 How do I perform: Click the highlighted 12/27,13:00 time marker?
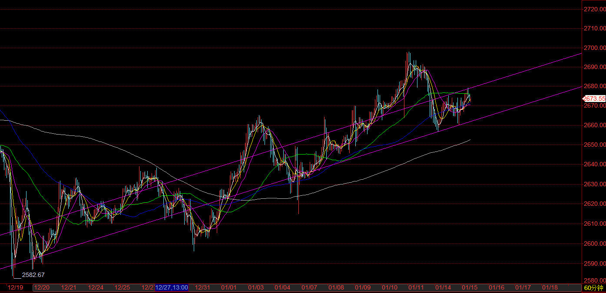click(x=172, y=287)
